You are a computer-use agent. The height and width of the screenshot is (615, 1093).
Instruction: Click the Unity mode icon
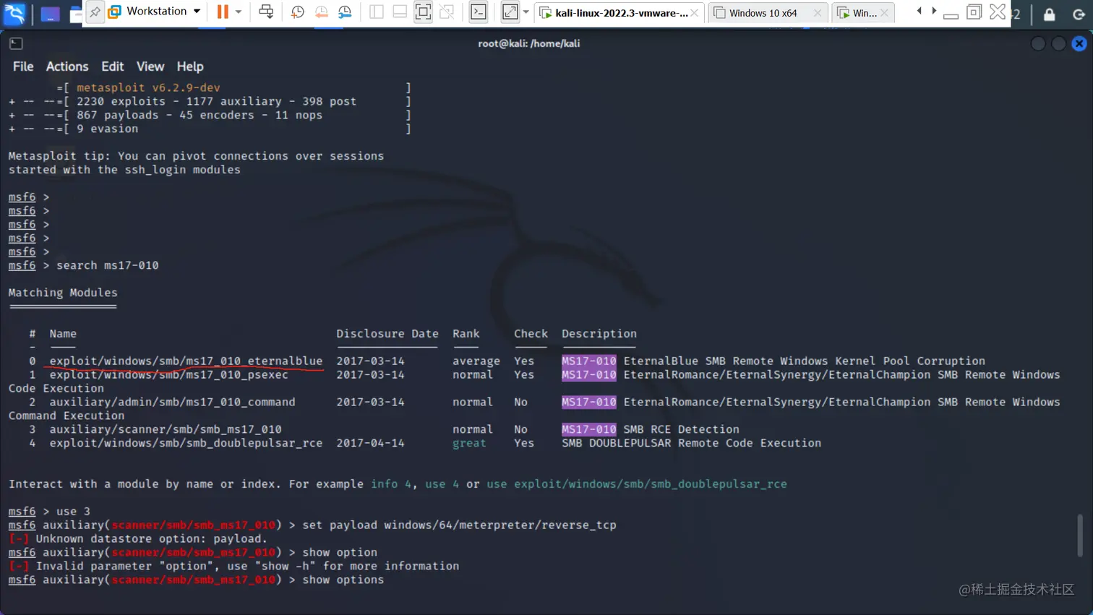click(447, 12)
